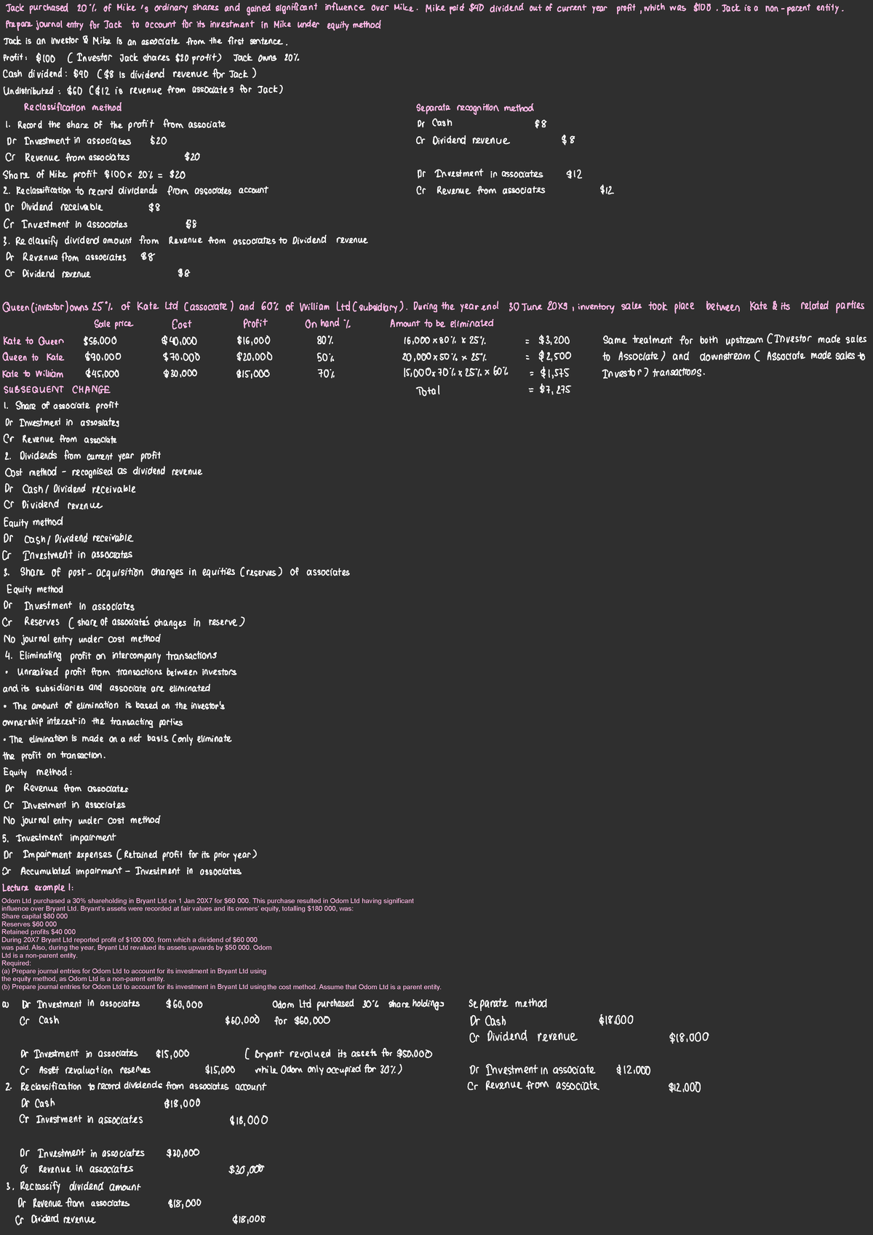
Task: Select the 'Kate to Queen' row label
Action: [x=33, y=341]
